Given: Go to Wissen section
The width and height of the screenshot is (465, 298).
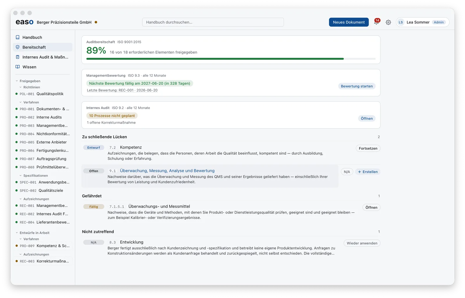Looking at the screenshot, I should 43,67.
